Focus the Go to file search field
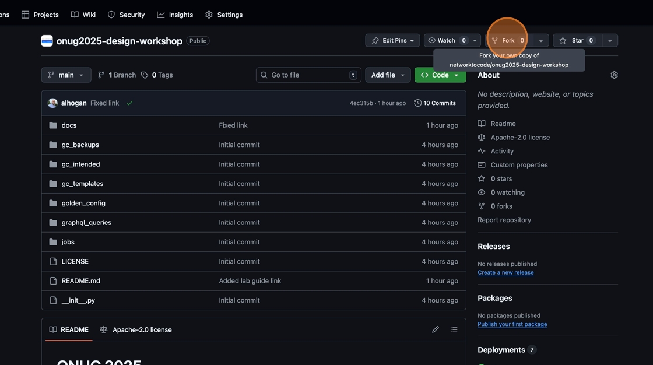This screenshot has height=365, width=653. tap(308, 75)
